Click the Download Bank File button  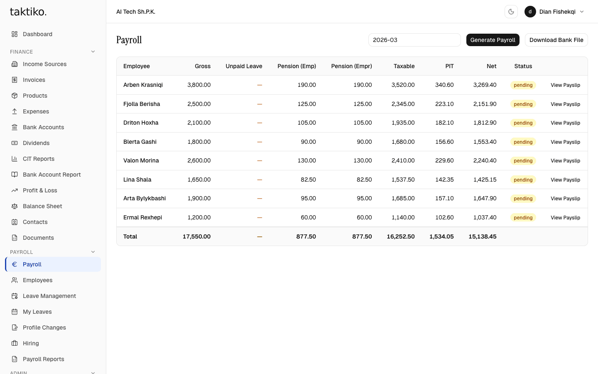556,40
